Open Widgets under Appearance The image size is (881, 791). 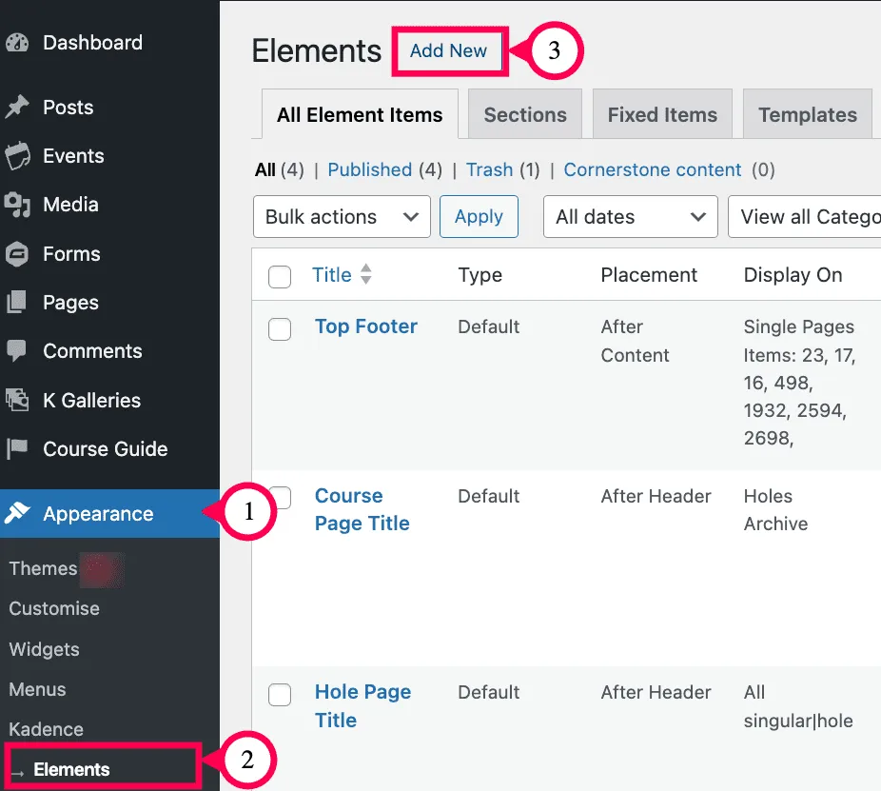(45, 649)
